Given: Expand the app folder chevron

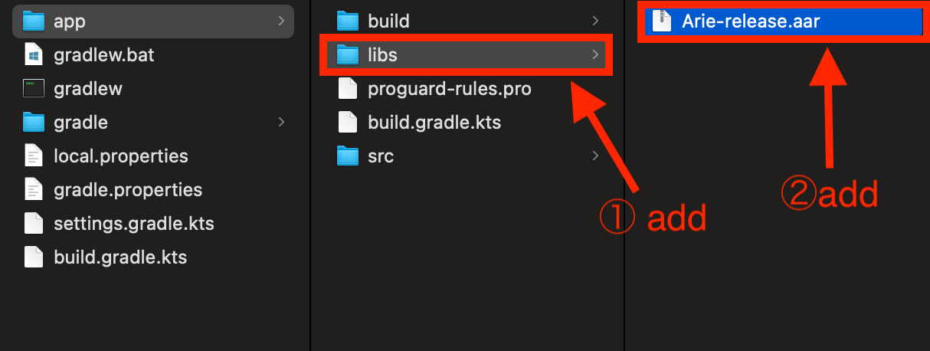Looking at the screenshot, I should [281, 21].
